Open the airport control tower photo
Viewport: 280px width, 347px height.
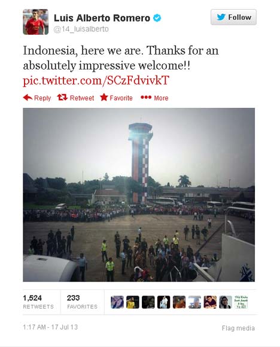click(139, 195)
